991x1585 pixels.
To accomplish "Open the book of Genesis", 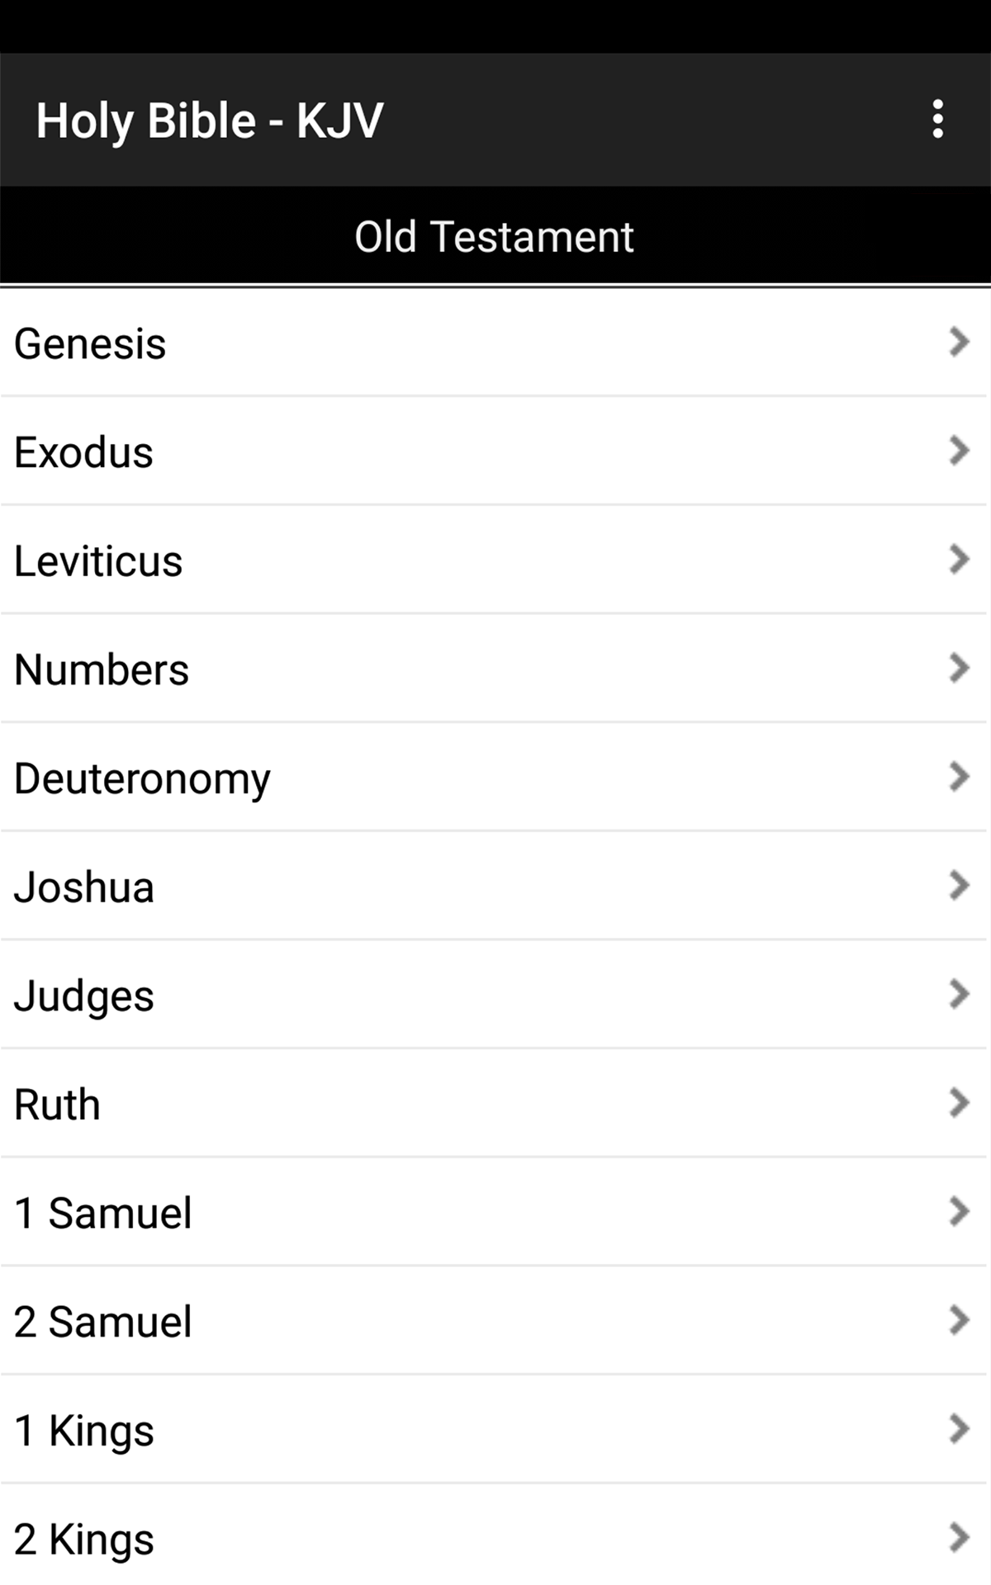I will click(x=91, y=343).
